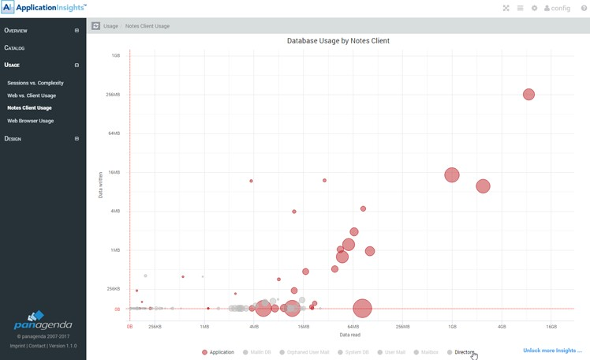Click Unlock more Insights link
The width and height of the screenshot is (590, 360).
click(552, 351)
